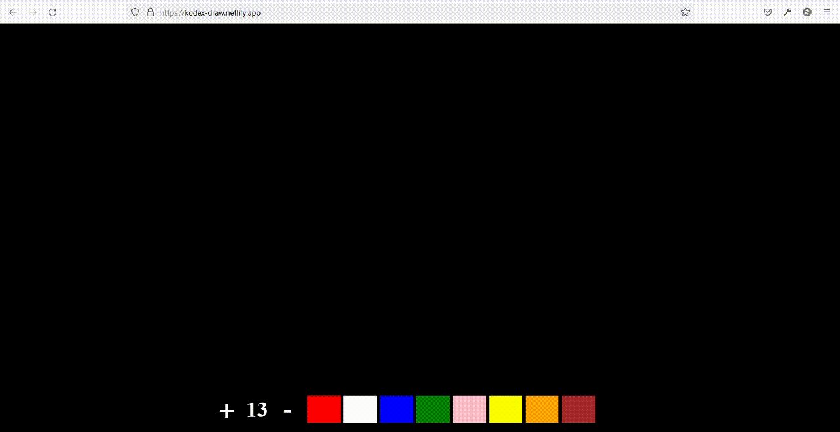Viewport: 840px width, 432px height.
Task: Select the white color swatch
Action: 360,409
